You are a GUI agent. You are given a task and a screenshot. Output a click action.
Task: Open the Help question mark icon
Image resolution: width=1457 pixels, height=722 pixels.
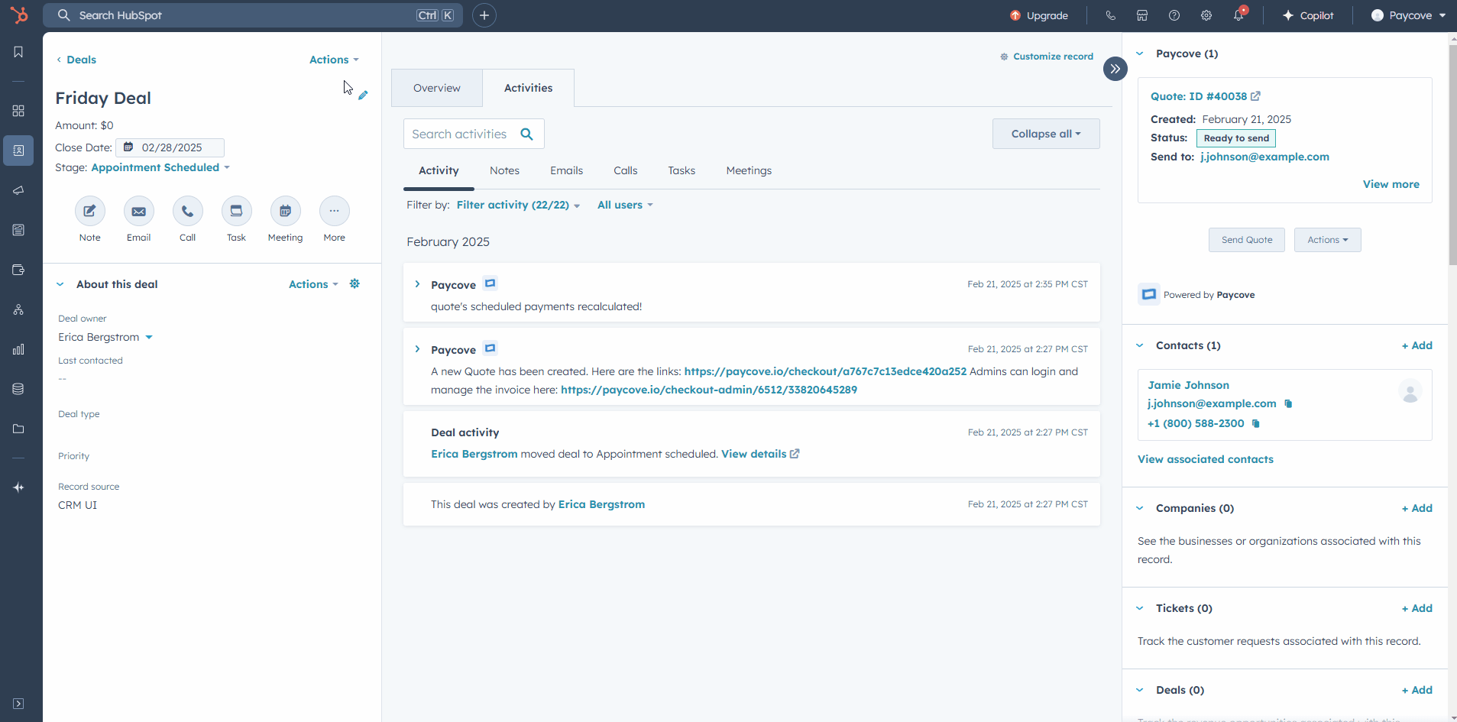pyautogui.click(x=1174, y=15)
